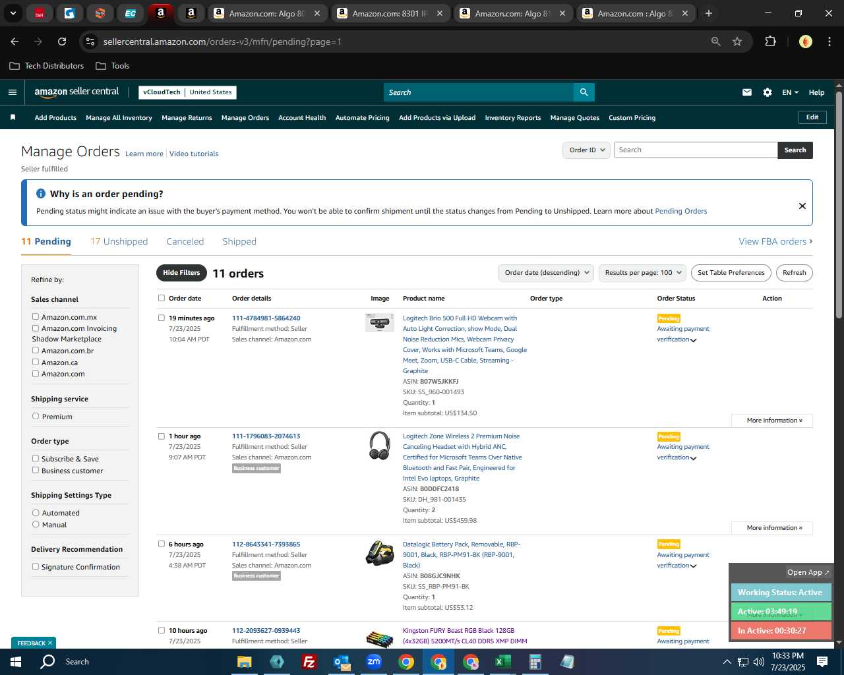Open the messages envelope icon
Viewport: 844px width, 675px height.
click(x=746, y=92)
